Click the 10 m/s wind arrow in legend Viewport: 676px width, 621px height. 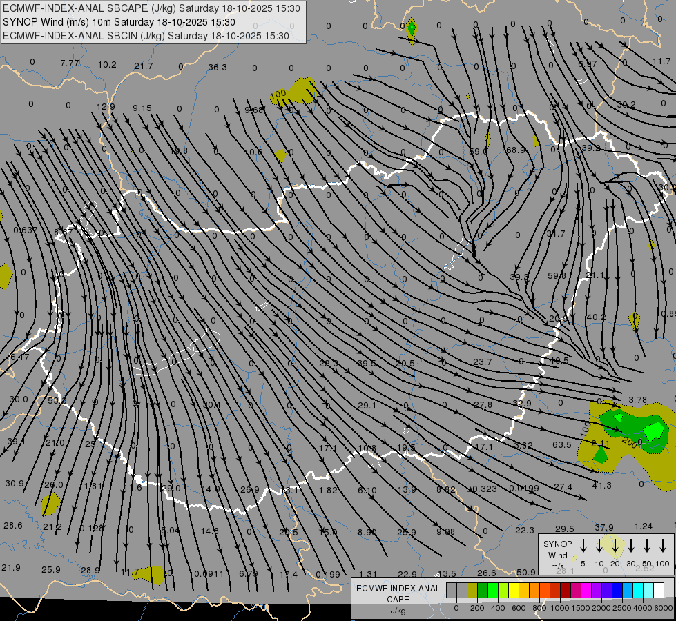pyautogui.click(x=599, y=546)
